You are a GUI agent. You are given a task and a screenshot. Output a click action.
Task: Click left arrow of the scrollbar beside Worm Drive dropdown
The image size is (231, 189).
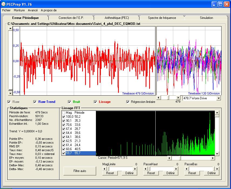point(159,97)
